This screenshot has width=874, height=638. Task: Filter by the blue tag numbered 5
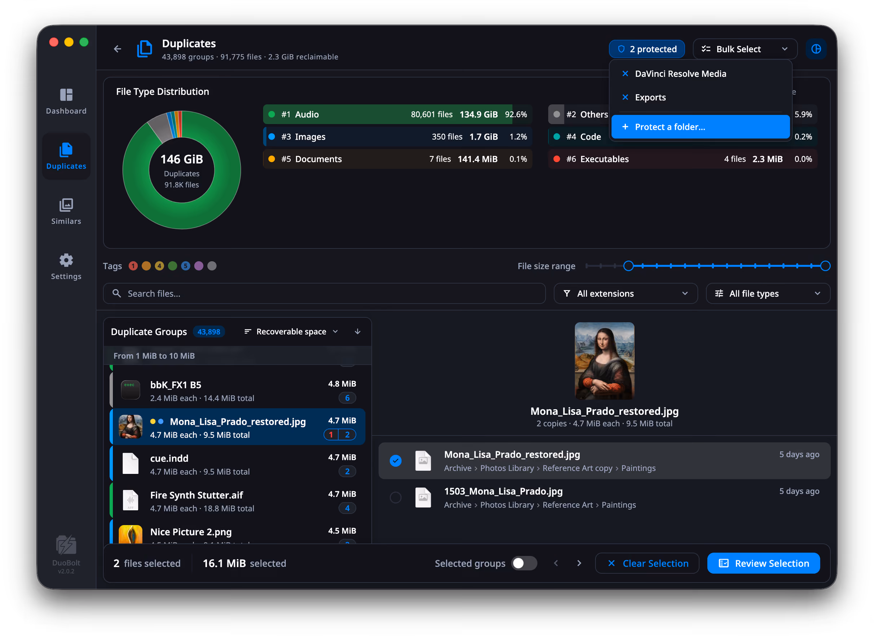click(x=186, y=266)
